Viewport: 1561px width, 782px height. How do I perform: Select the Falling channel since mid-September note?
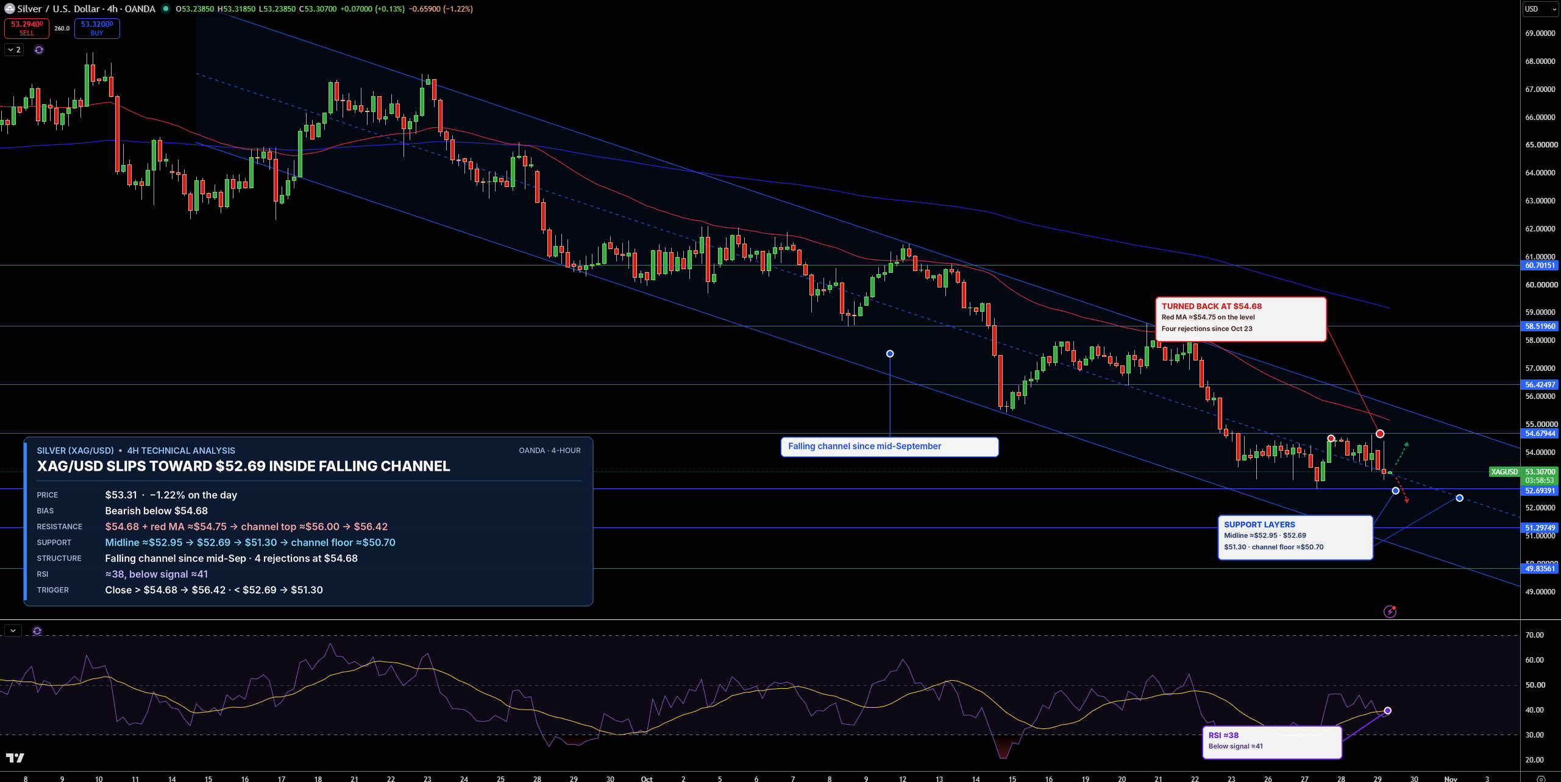point(889,446)
